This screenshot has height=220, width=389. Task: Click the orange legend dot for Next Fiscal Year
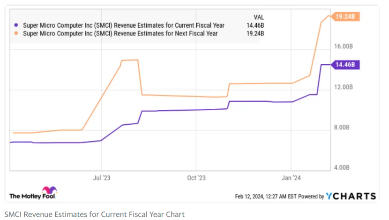pos(16,33)
